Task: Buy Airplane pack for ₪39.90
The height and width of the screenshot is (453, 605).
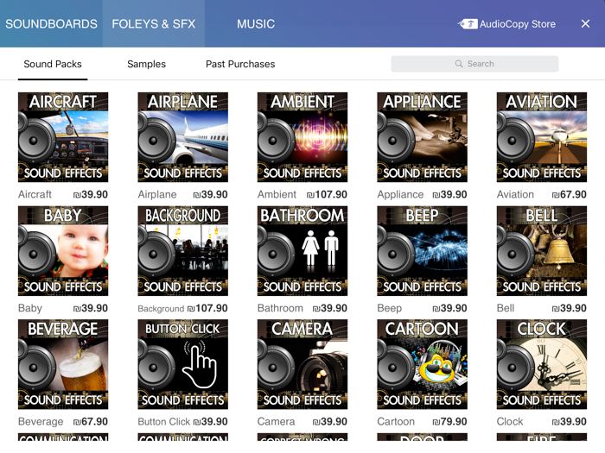Action: (x=210, y=194)
